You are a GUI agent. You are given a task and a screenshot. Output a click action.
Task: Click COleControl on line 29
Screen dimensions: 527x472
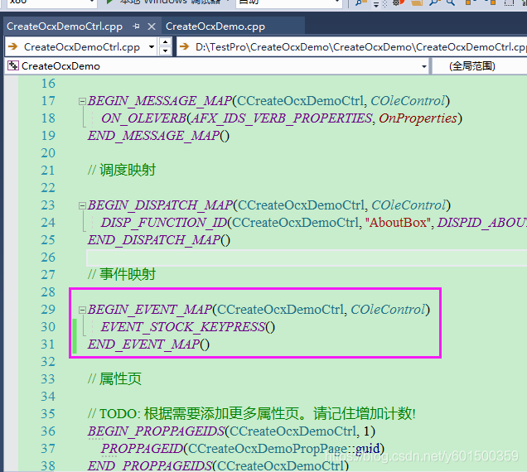pos(389,310)
